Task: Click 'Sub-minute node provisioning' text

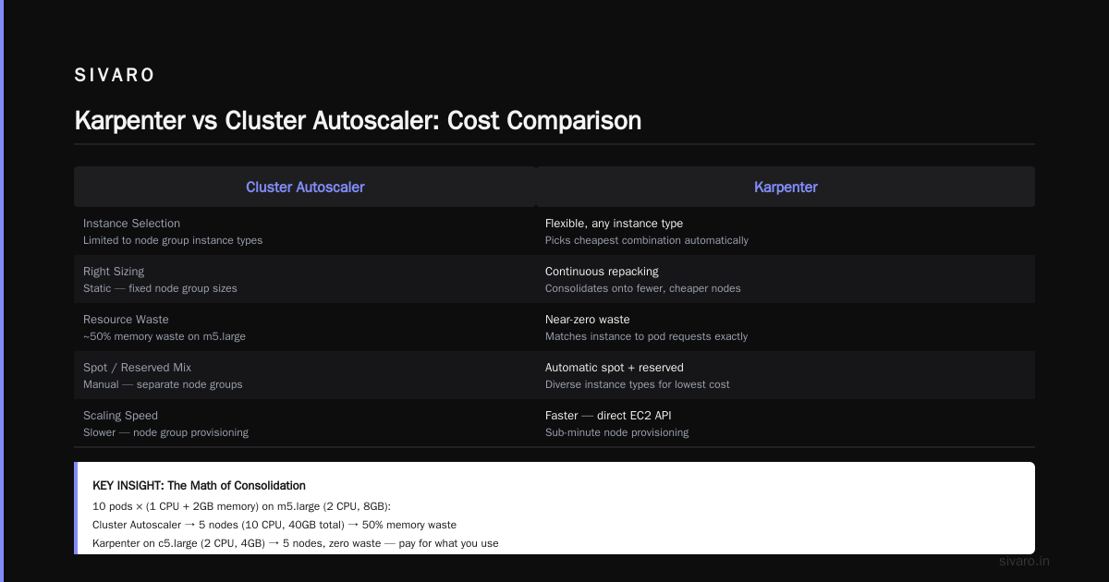Action: [617, 432]
